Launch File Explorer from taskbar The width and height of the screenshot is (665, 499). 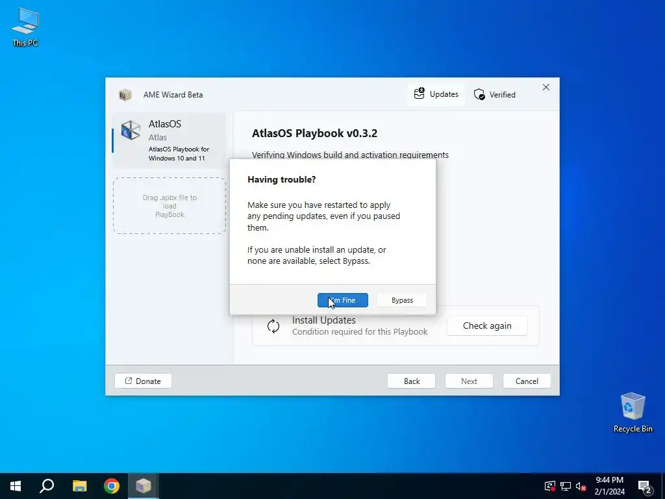pyautogui.click(x=79, y=486)
